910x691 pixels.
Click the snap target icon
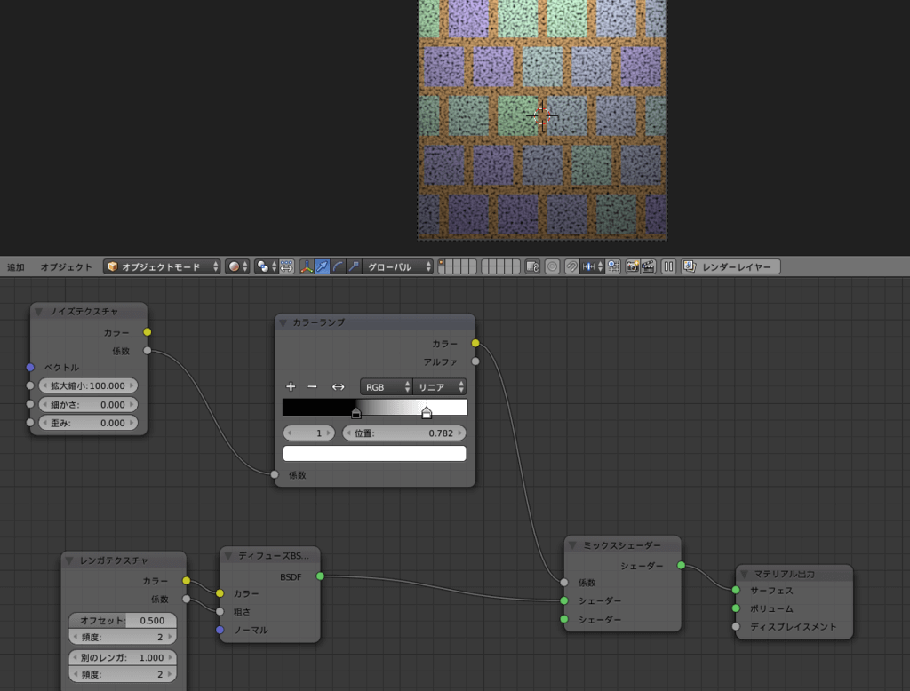[x=613, y=266]
